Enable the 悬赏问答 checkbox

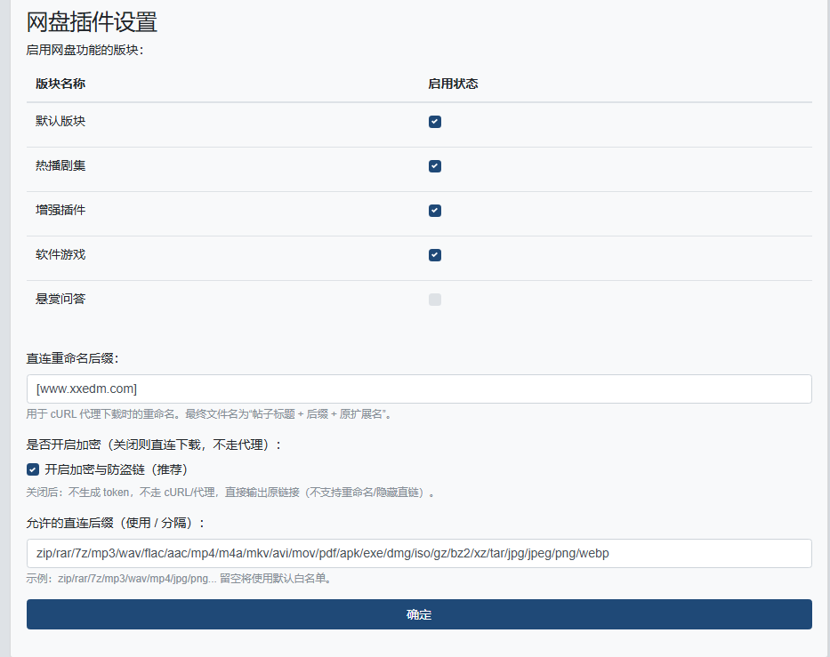point(435,300)
